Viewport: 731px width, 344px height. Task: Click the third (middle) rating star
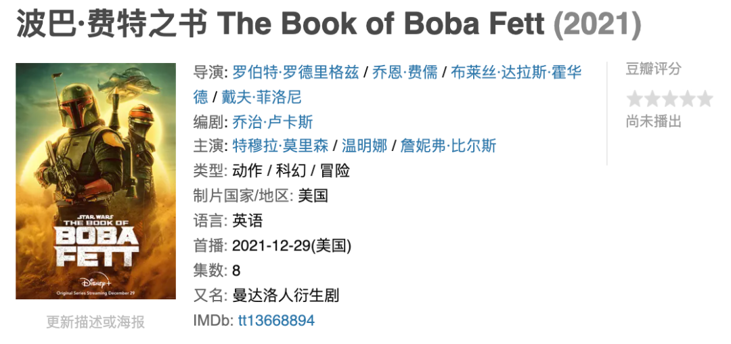pyautogui.click(x=670, y=100)
